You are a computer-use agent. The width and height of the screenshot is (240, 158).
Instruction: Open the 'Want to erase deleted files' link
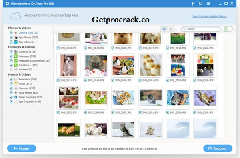click(210, 16)
